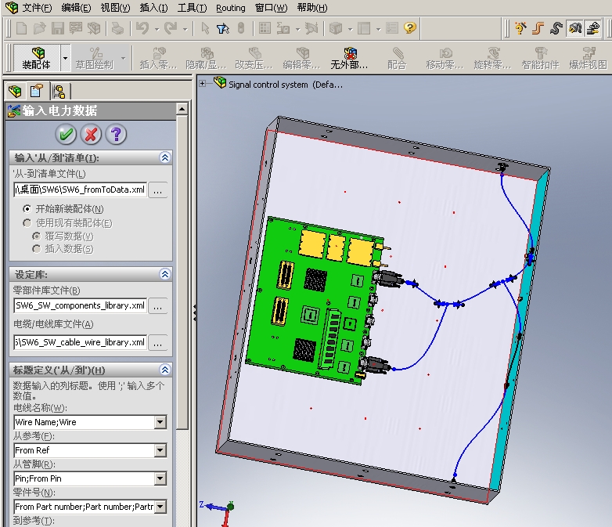The height and width of the screenshot is (527, 612).
Task: Click the orange route pipe icon
Action: pos(538,28)
